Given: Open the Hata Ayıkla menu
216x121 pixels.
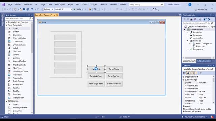Looking at the screenshot, I should pos(60,5).
